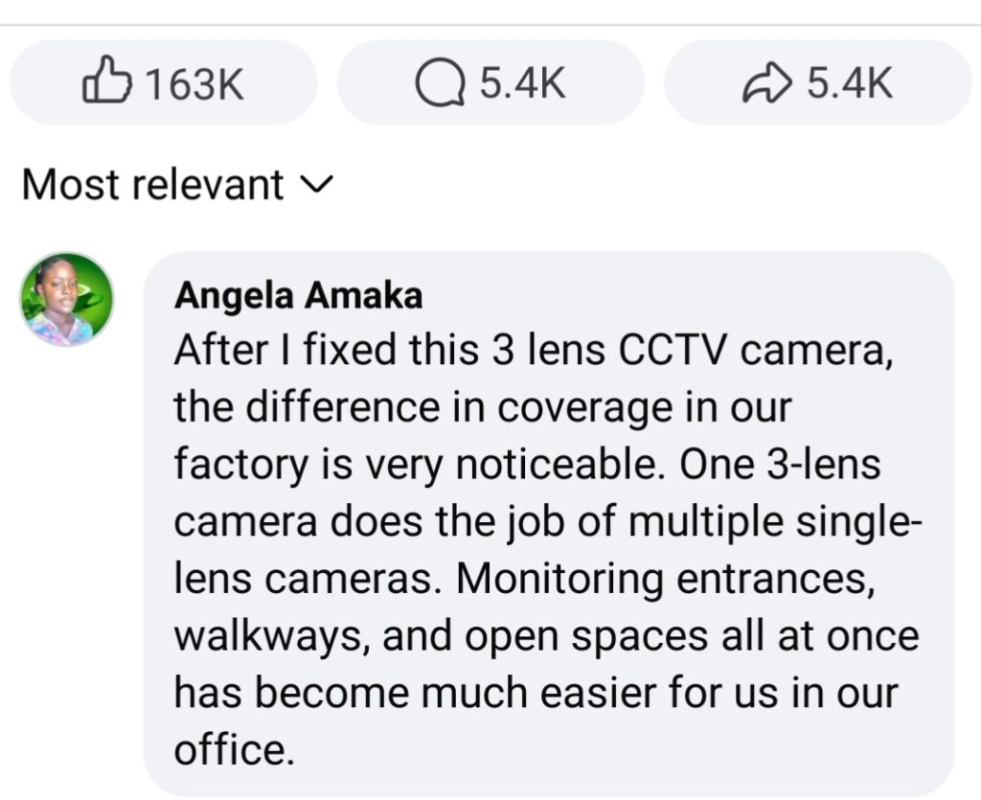Click the "walkways, and open spaces" line

click(546, 635)
